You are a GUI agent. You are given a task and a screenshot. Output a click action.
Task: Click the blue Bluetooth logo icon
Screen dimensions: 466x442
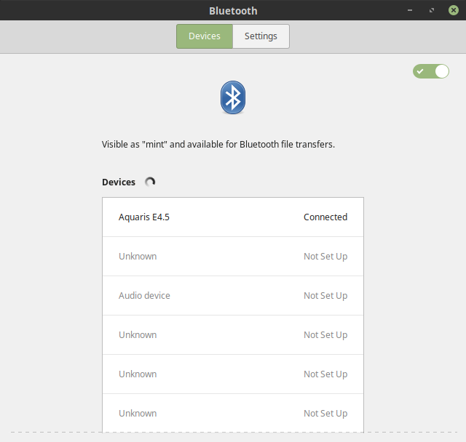(x=233, y=97)
